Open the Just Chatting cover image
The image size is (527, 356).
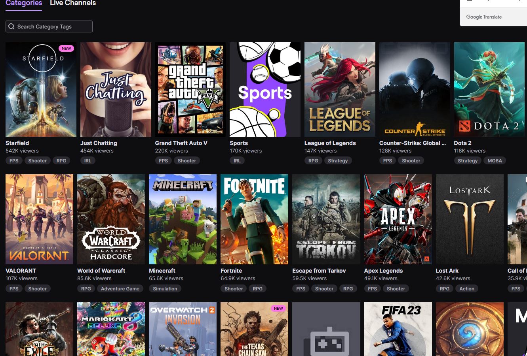116,89
